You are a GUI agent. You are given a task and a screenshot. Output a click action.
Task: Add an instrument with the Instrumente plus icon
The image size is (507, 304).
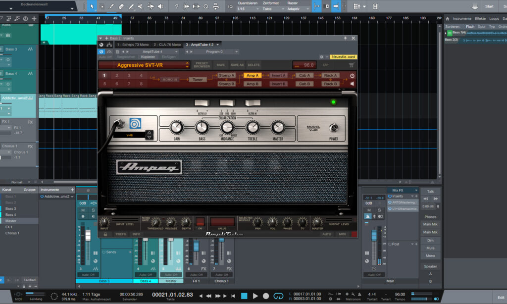coord(72,190)
